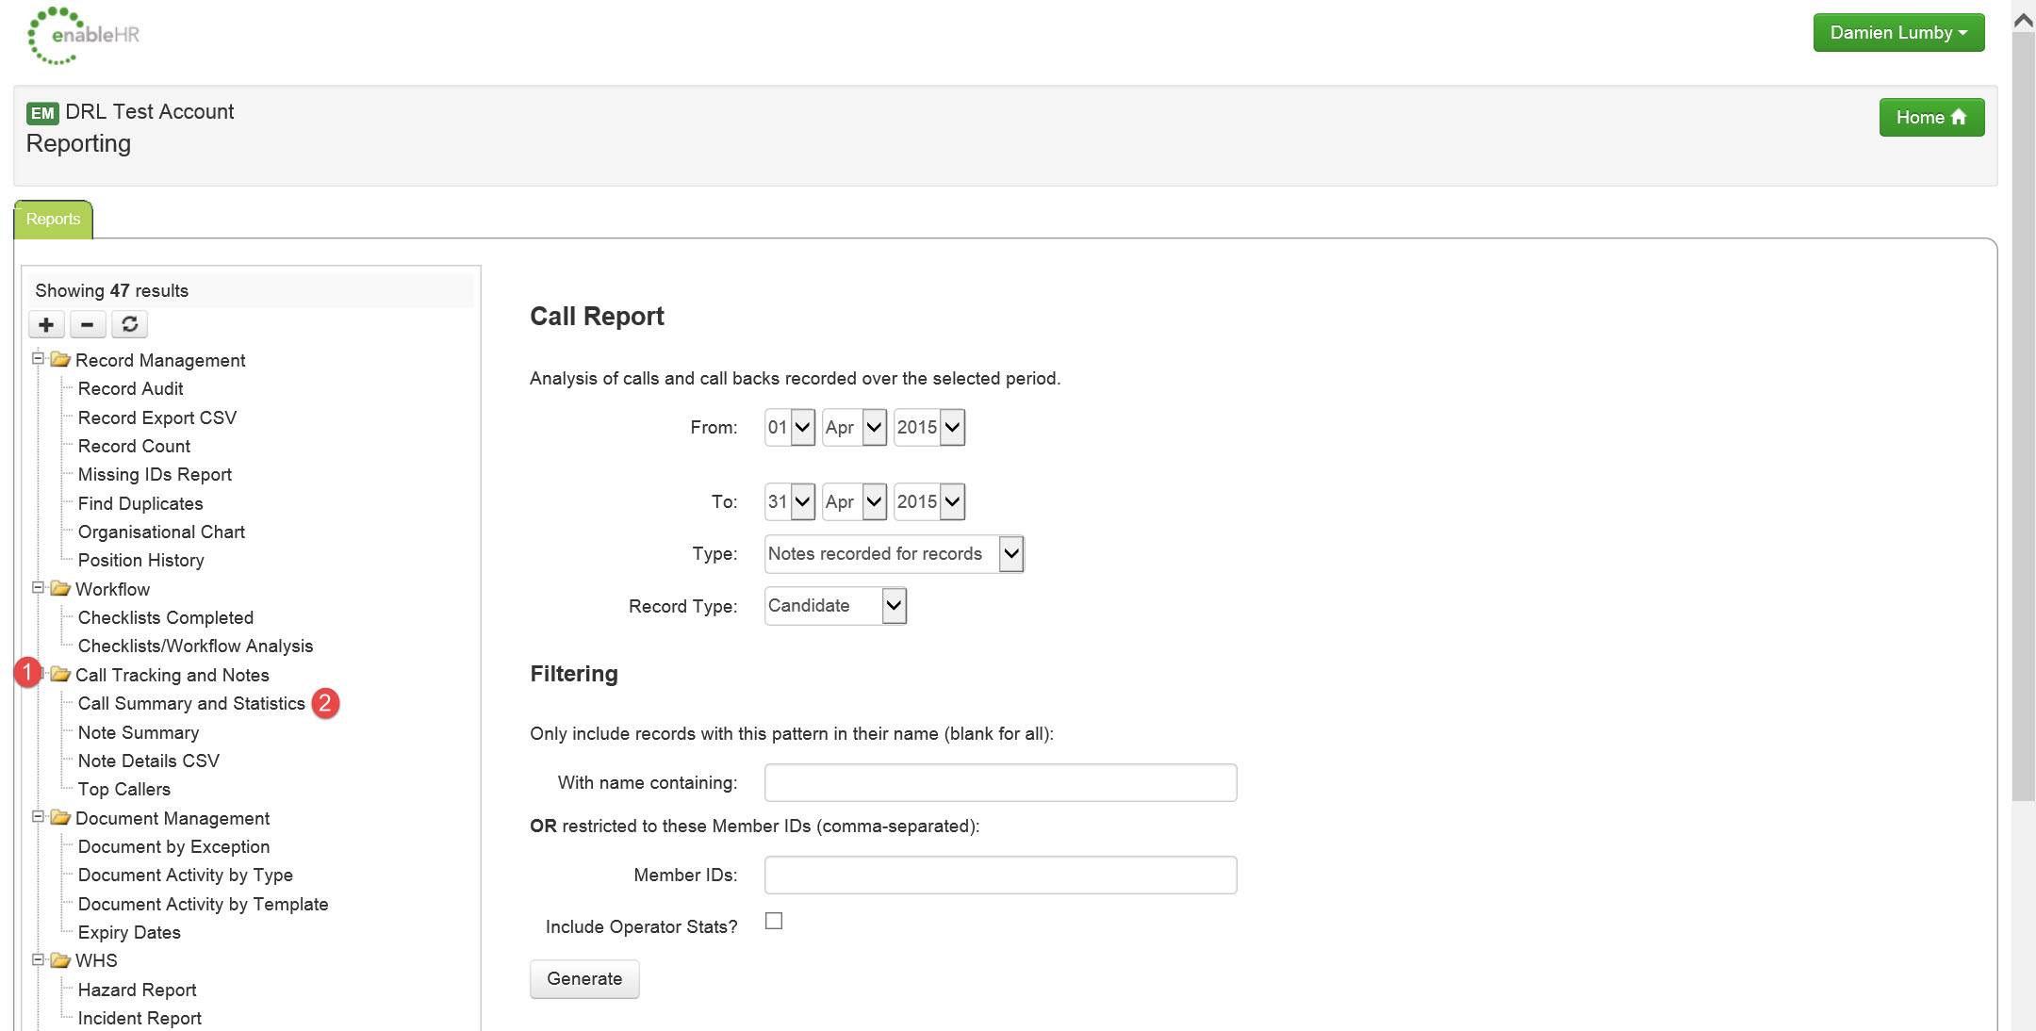Open the From day dropdown

point(790,427)
